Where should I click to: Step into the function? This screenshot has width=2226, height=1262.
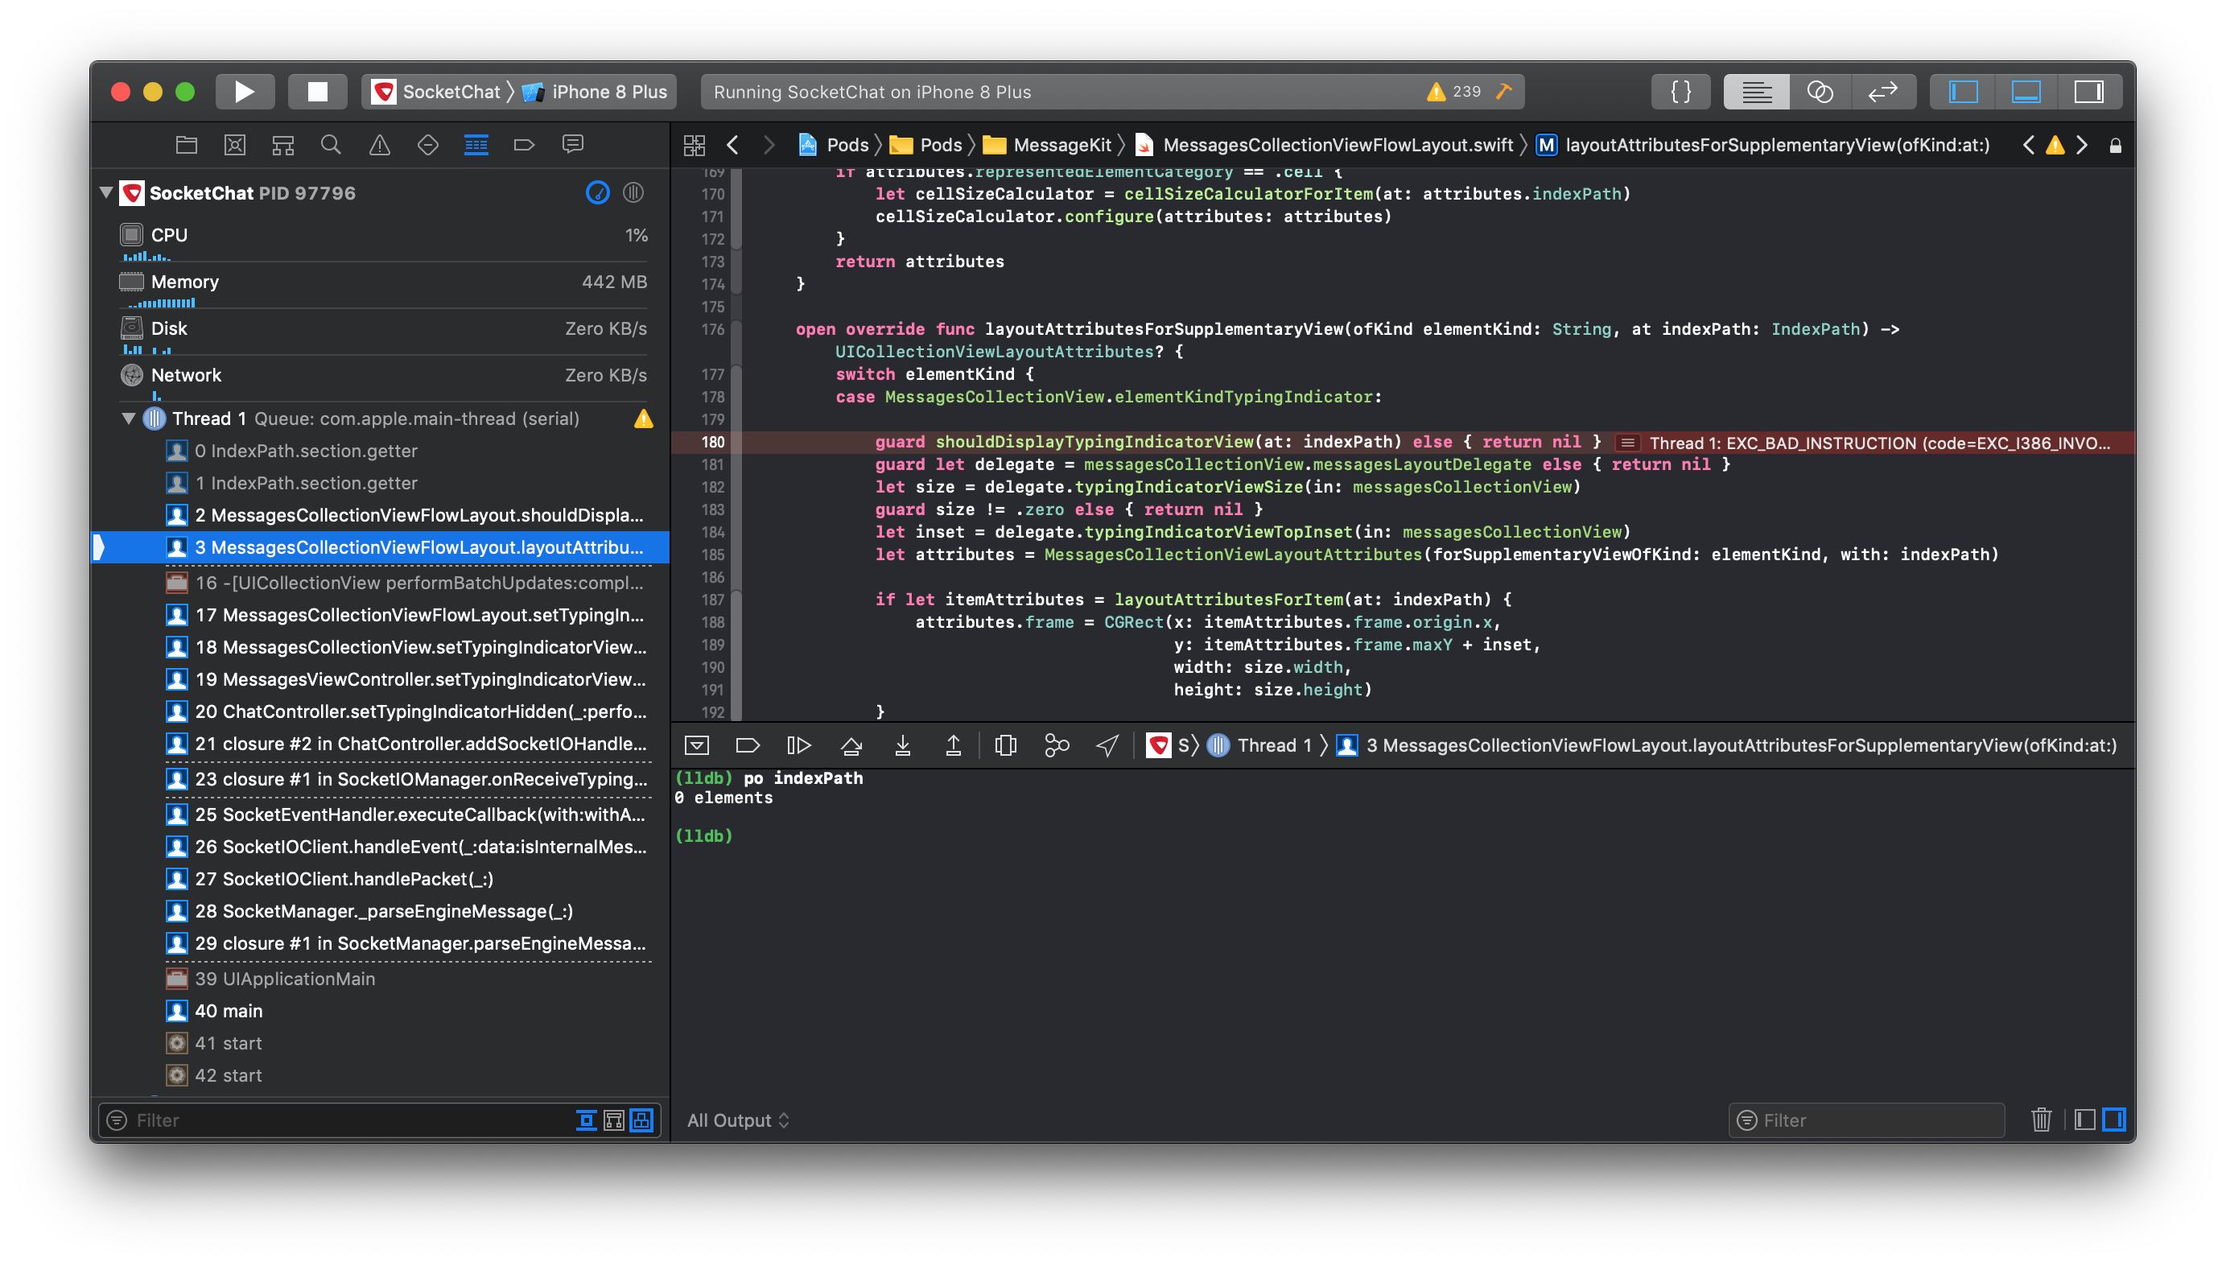click(x=902, y=745)
